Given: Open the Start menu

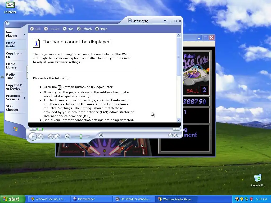Looking at the screenshot, I should click(13, 199).
